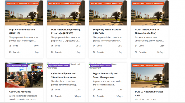Image resolution: width=185 pixels, height=103 pixels.
Task: Click the 5 Days duration on Digital Leadership card
Action: tap(119, 96)
